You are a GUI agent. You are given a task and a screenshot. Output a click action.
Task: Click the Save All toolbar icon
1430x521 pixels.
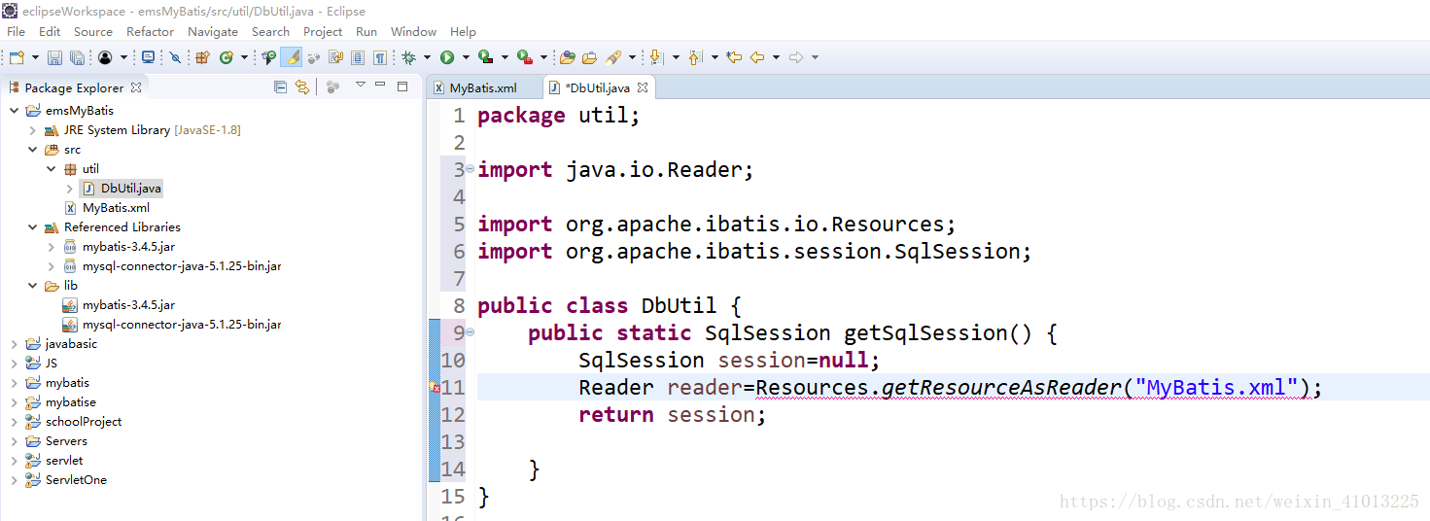(77, 57)
